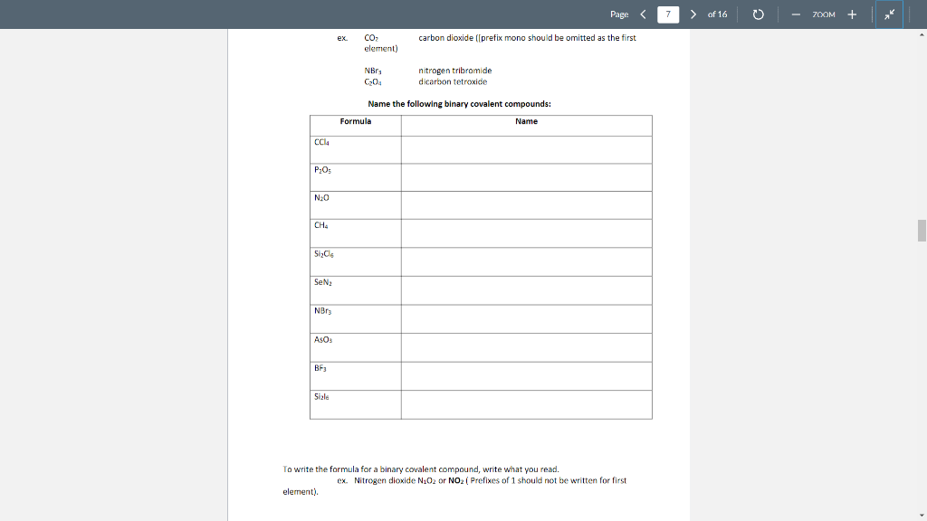This screenshot has height=521, width=927.
Task: Exit fullscreen via the collapse arrows icon
Action: click(888, 14)
